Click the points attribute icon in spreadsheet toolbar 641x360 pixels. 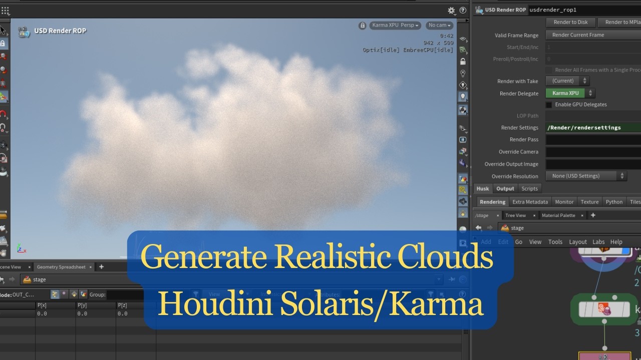55,294
